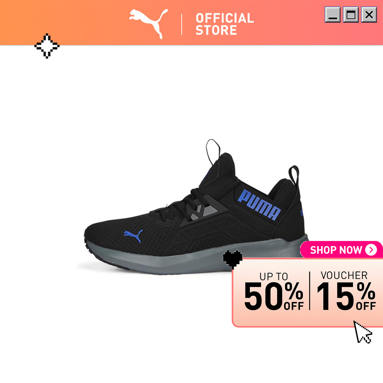
Task: Close the retro window with X
Action: click(x=369, y=15)
